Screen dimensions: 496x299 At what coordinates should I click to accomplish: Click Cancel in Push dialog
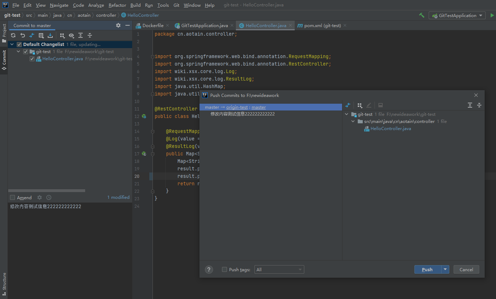pyautogui.click(x=466, y=269)
